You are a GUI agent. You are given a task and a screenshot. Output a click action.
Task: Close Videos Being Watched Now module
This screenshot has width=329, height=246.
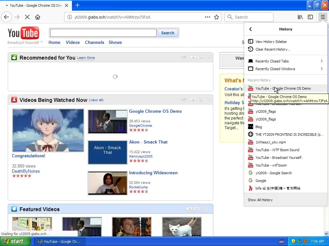209,100
